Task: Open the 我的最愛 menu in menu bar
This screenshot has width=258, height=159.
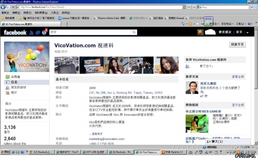Action: pos(41,13)
